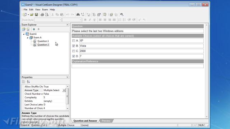Check the box for choice A (XP)
This screenshot has height=129, width=230.
[x=74, y=40]
